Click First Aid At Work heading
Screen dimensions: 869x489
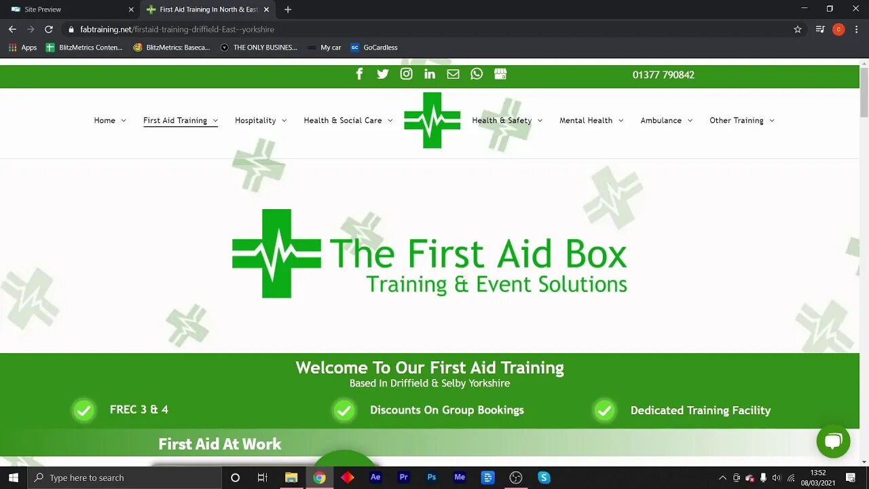[220, 444]
